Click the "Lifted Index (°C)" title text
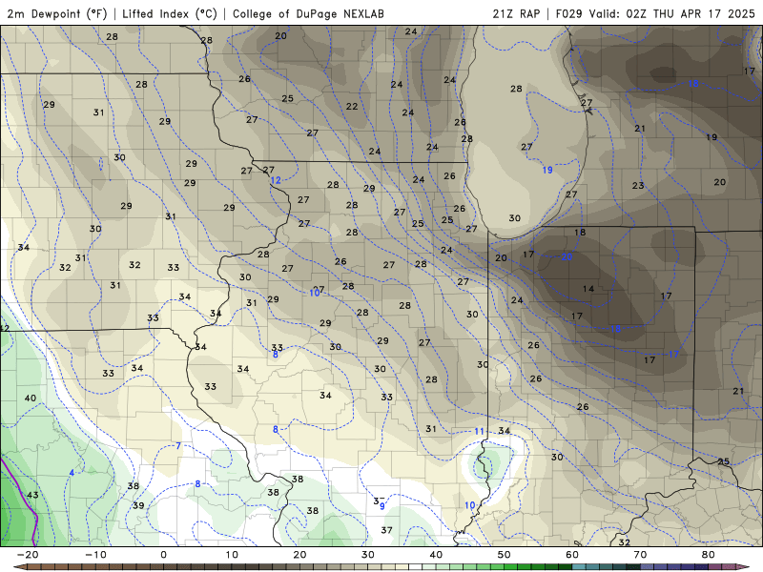Image resolution: width=763 pixels, height=572 pixels. (x=170, y=13)
